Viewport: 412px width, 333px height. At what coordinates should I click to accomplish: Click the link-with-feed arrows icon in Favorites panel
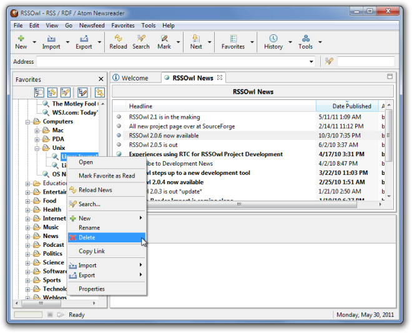coord(100,92)
